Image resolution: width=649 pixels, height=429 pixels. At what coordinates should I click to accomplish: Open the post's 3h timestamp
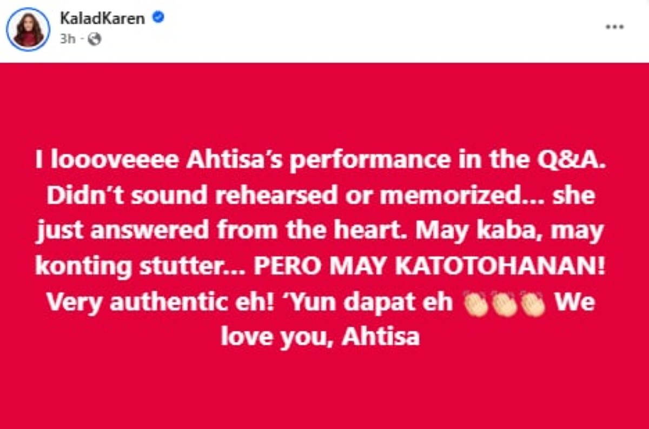pos(67,39)
